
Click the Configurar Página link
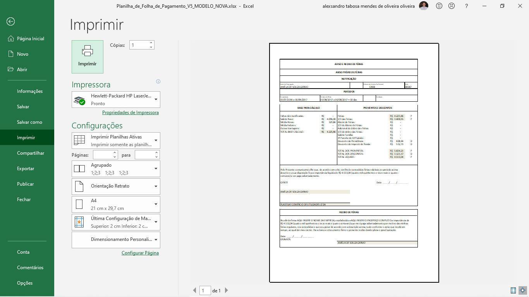(x=140, y=253)
